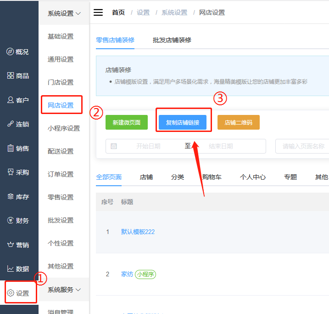Screen dimensions: 329x314
Task: Open the 家纺 page link
Action: [127, 274]
